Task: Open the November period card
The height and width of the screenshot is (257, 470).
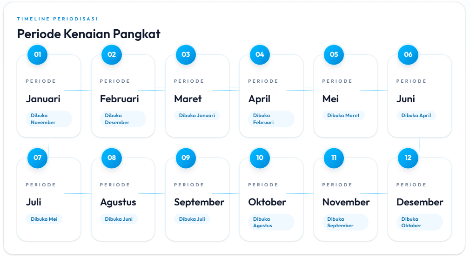Action: (x=345, y=199)
